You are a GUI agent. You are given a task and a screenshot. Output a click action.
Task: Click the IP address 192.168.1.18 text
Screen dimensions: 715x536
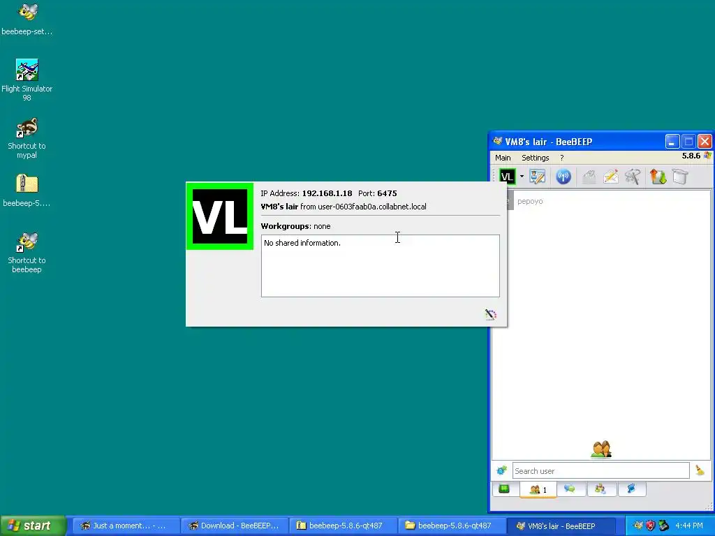coord(327,193)
